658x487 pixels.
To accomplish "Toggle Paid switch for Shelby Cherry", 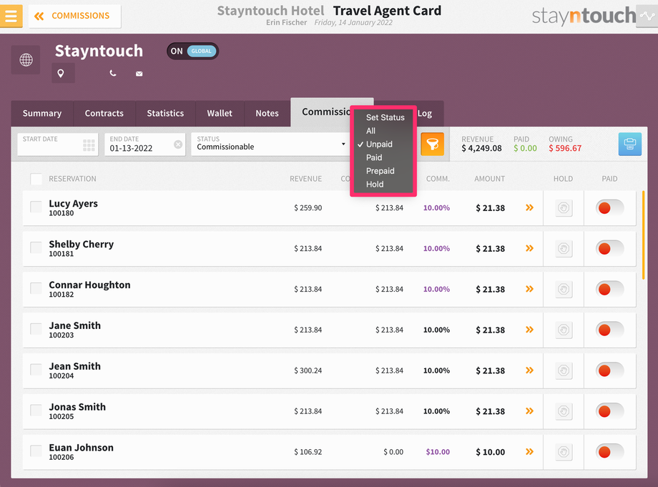I will point(610,249).
